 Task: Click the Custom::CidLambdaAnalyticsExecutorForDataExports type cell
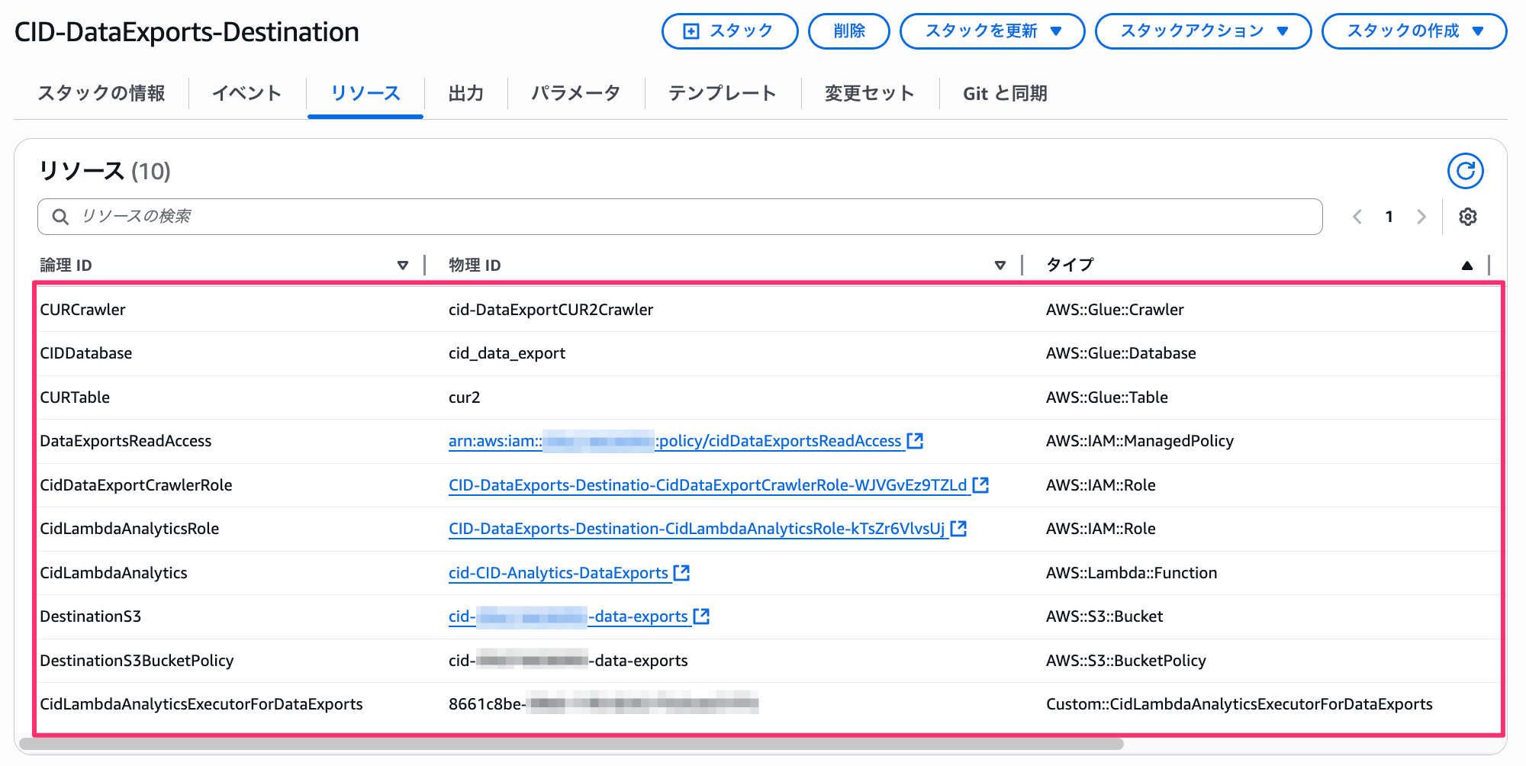(x=1239, y=704)
